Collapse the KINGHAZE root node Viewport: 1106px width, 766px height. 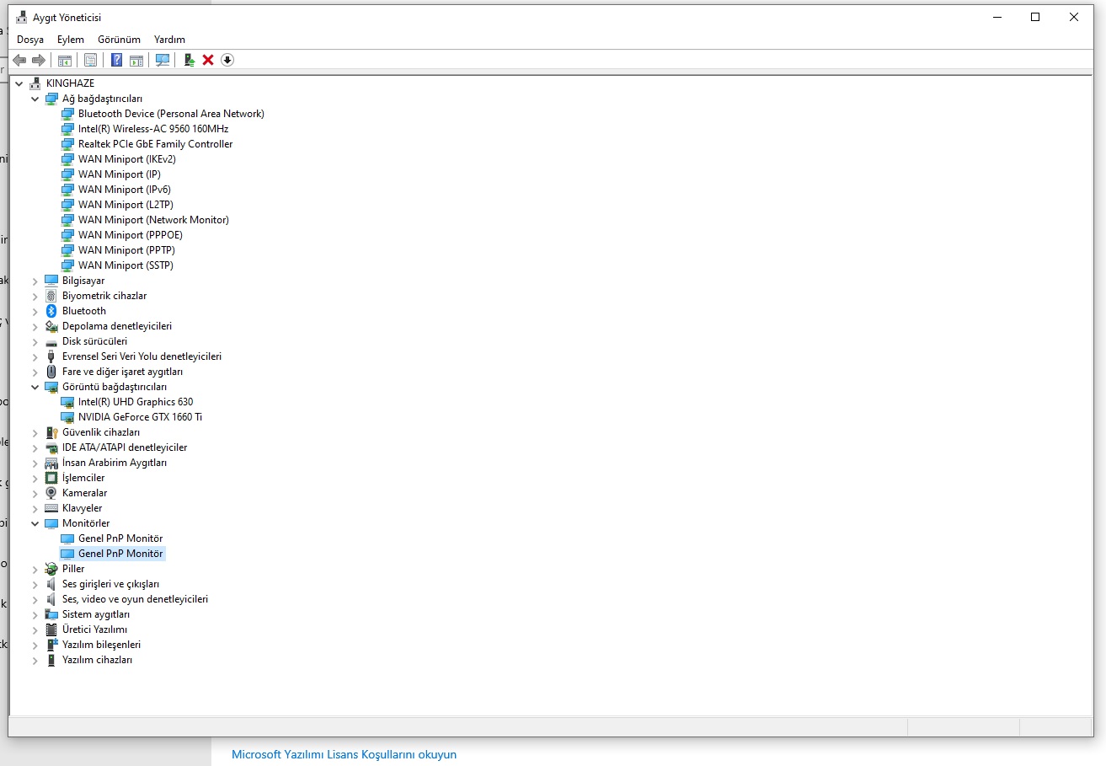(x=19, y=83)
